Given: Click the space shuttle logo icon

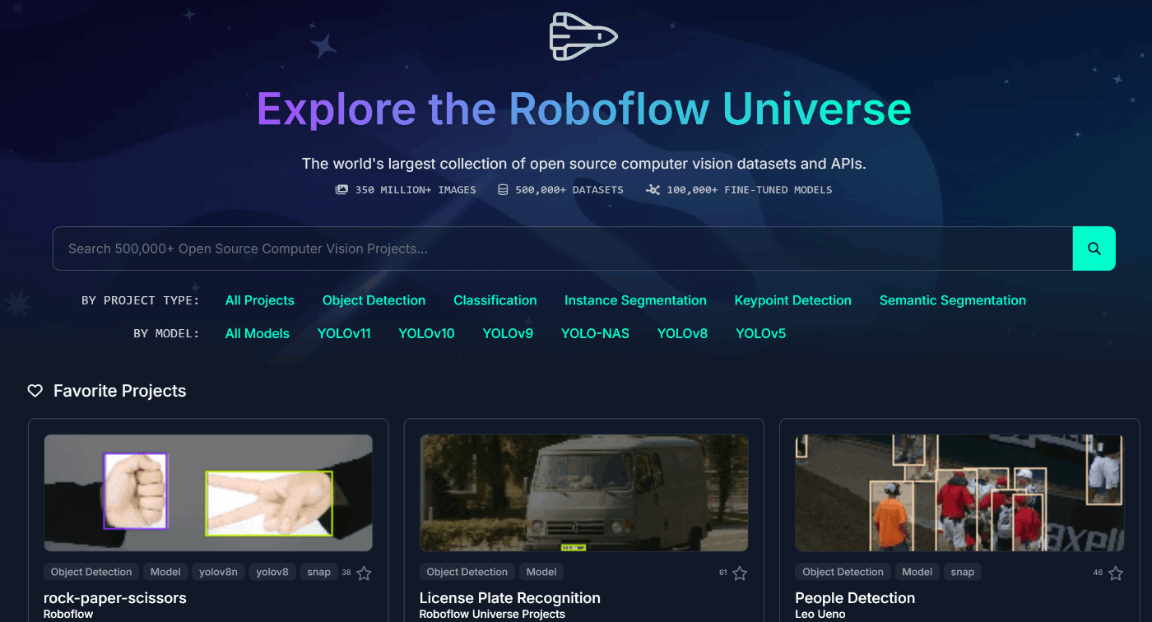Looking at the screenshot, I should coord(583,36).
